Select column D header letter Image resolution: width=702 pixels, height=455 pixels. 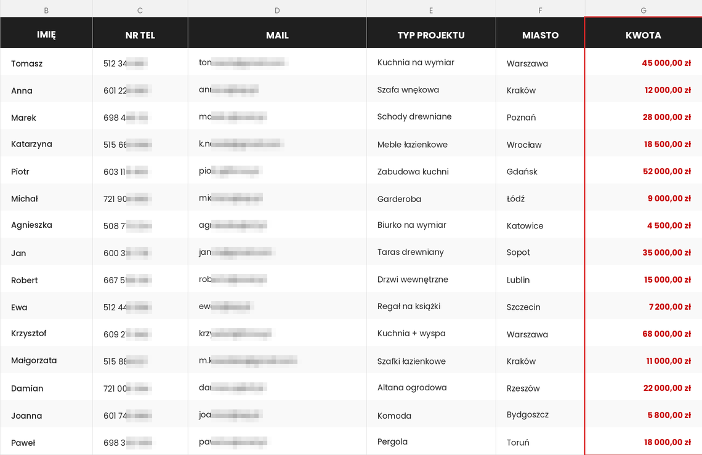[277, 10]
